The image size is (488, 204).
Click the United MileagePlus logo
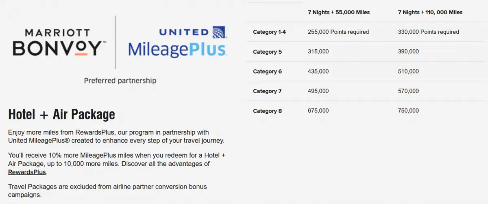pyautogui.click(x=177, y=42)
